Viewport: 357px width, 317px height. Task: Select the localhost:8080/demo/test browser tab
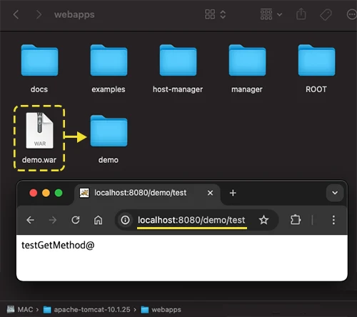147,193
